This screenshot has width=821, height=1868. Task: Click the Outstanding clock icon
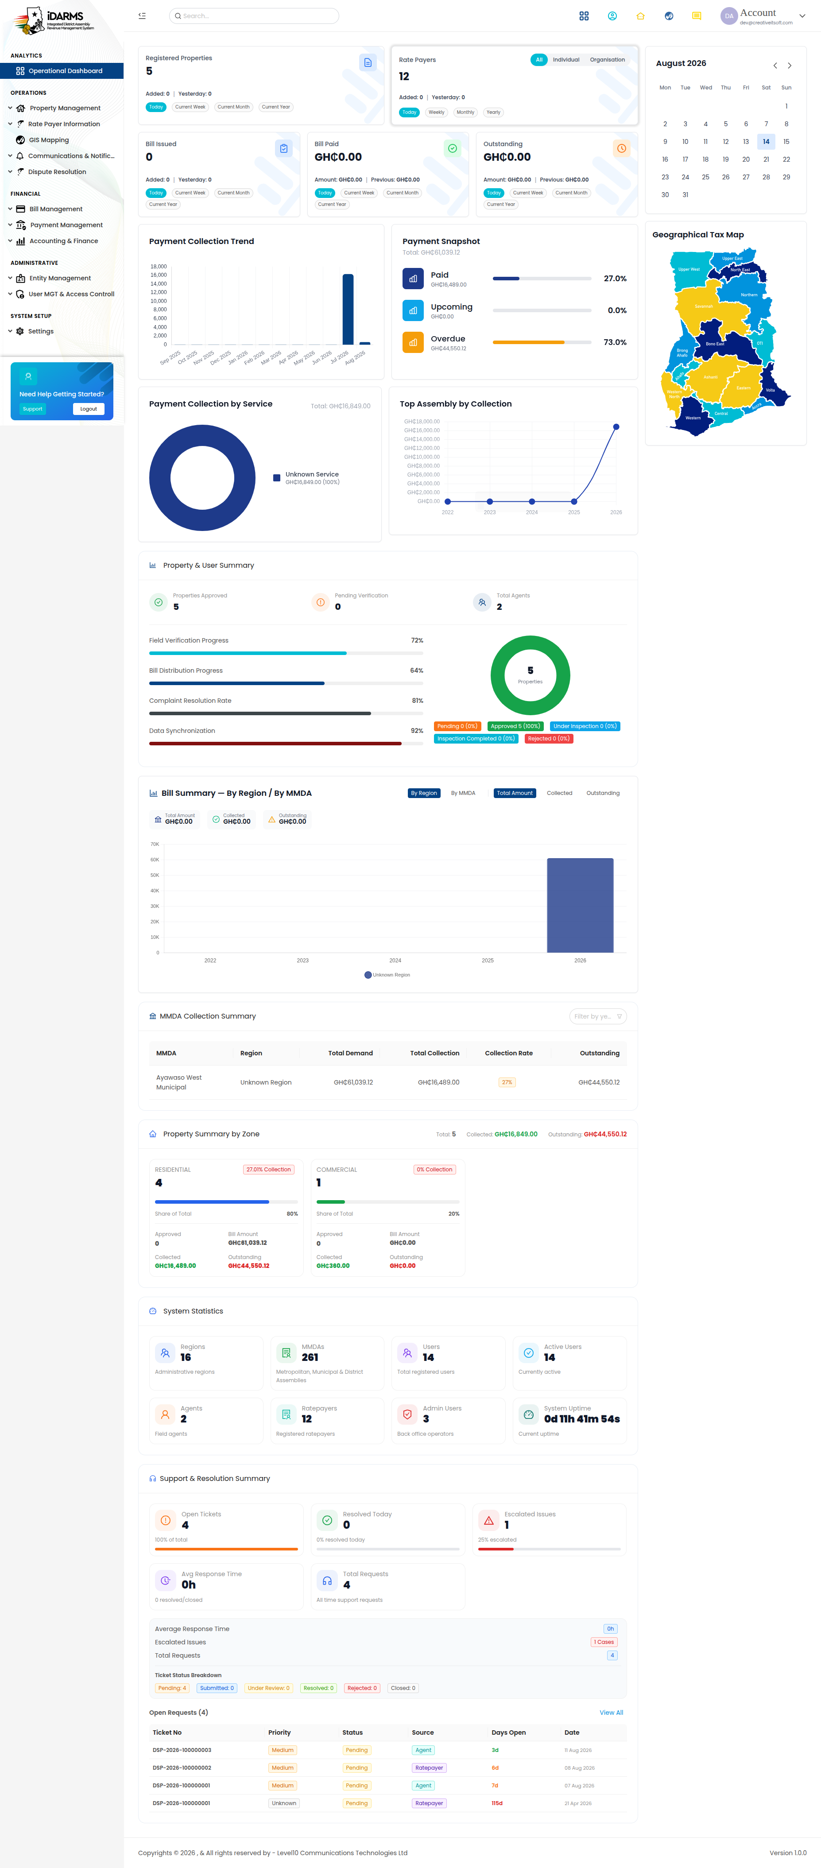pyautogui.click(x=622, y=149)
